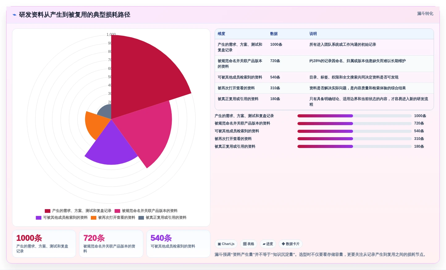The width and height of the screenshot is (446, 270).
Task: Toggle legend swatch for 产生的需求、方案、测试和复盘记录
Action: [x=48, y=211]
